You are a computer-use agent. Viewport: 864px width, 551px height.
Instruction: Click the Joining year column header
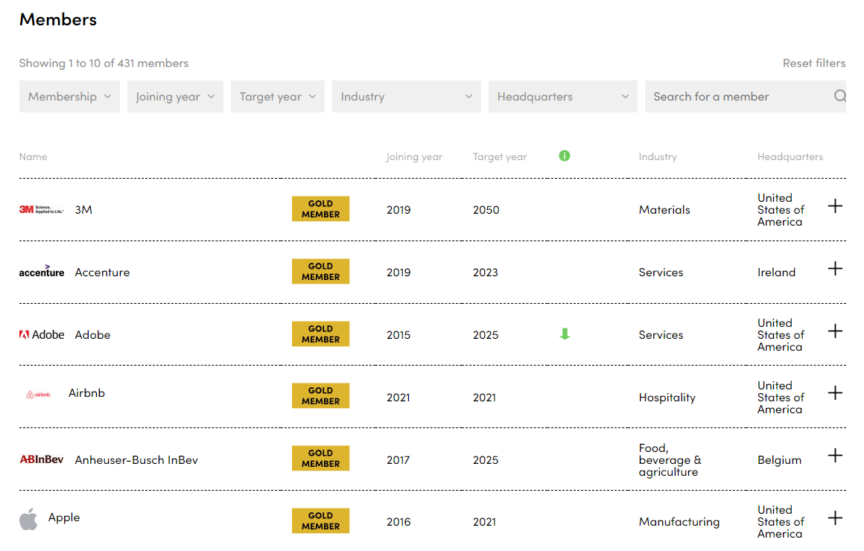[414, 156]
